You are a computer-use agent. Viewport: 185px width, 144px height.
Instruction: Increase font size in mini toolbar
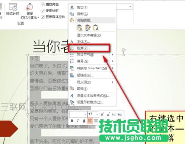coord(102,114)
